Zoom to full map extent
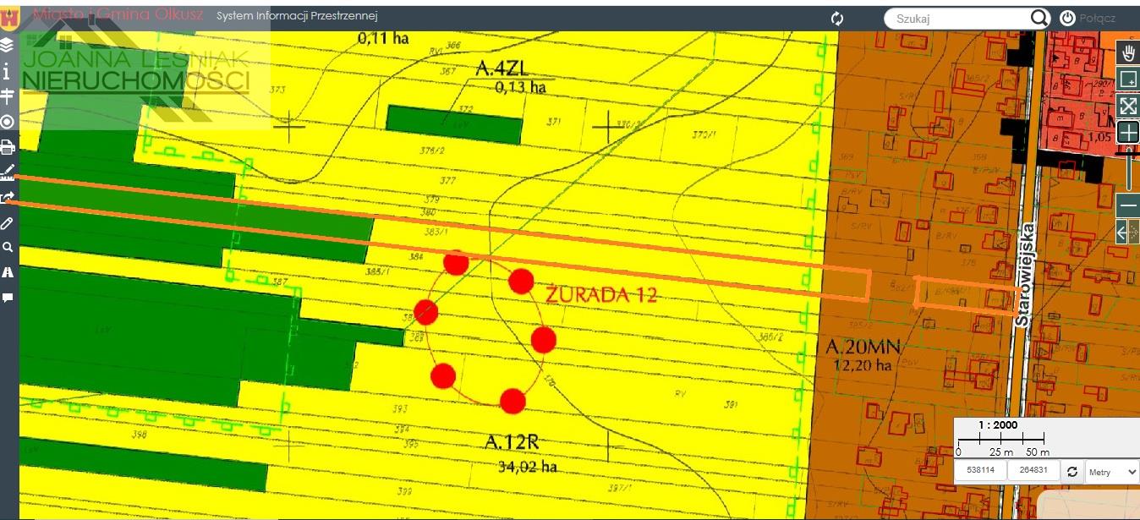 point(1128,106)
